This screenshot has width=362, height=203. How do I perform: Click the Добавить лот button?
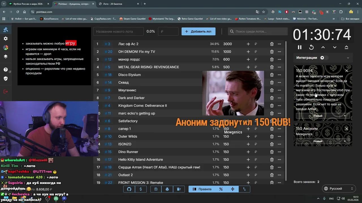click(x=198, y=31)
